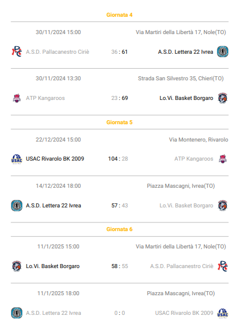Open the 57 : 43 match result
Screen dimensions: 240x327
pyautogui.click(x=119, y=206)
